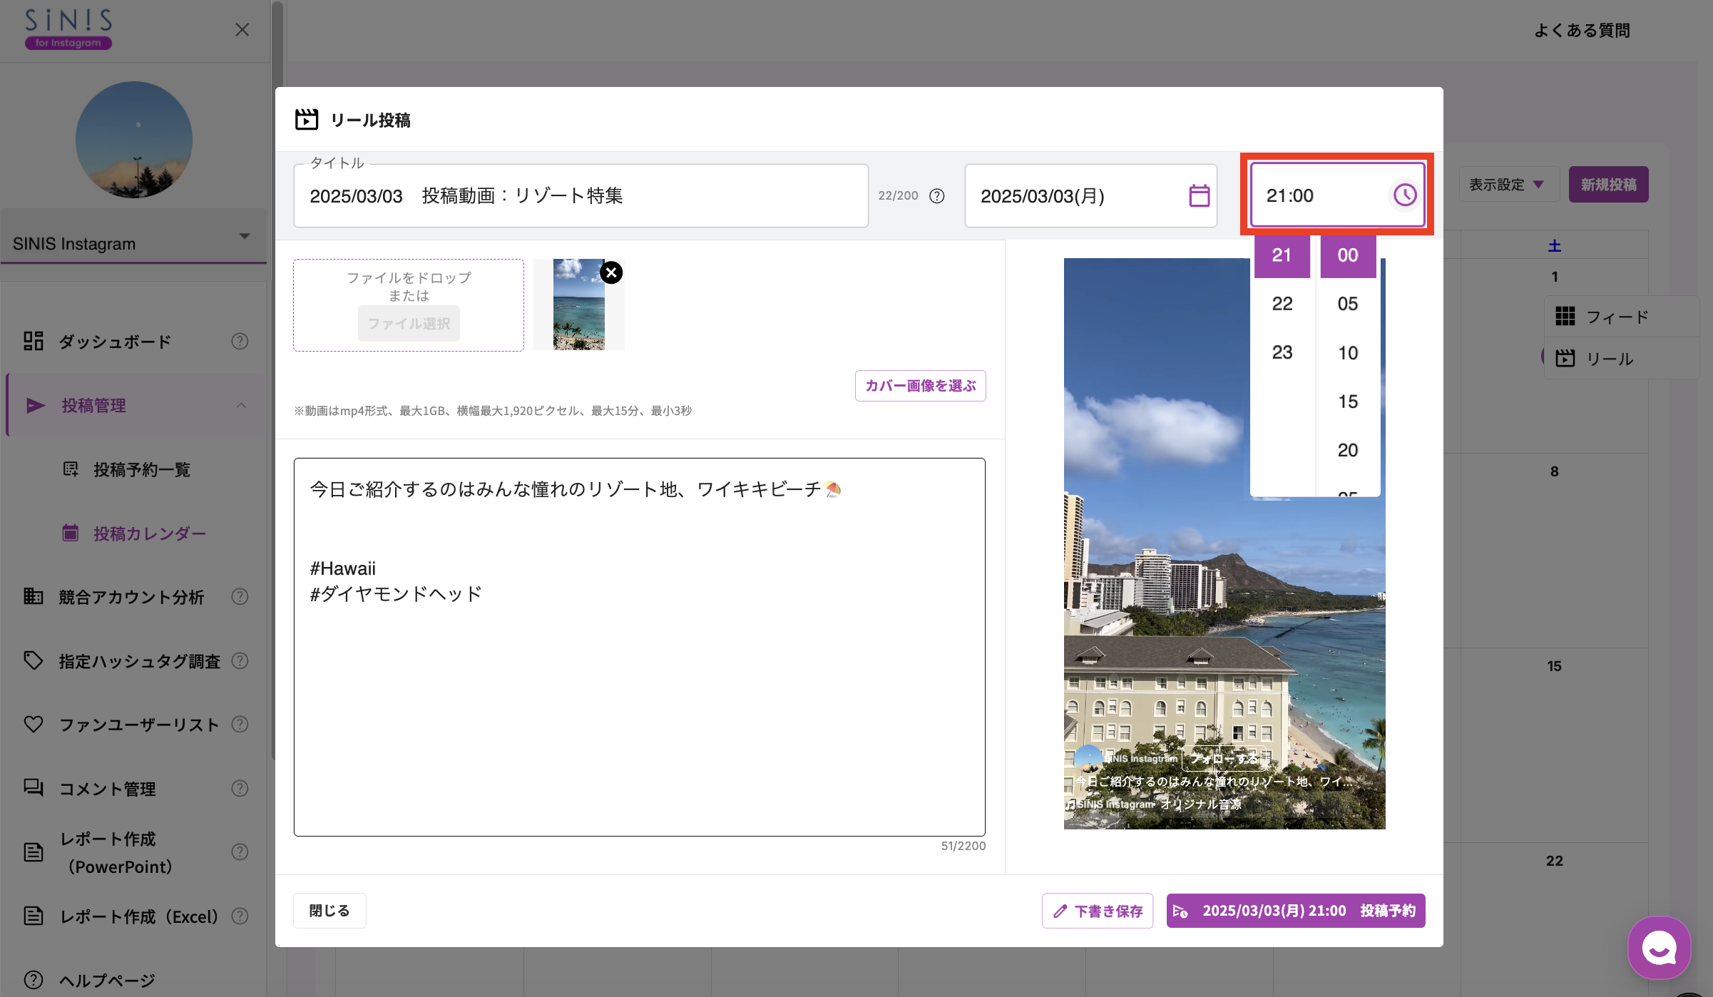The height and width of the screenshot is (997, 1713).
Task: Pick 22 from the hours list
Action: [1282, 303]
